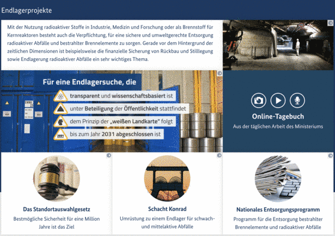335x236 pixels.
Task: Click the microphone icon above Online-Tagebuch
Action: pos(297,100)
